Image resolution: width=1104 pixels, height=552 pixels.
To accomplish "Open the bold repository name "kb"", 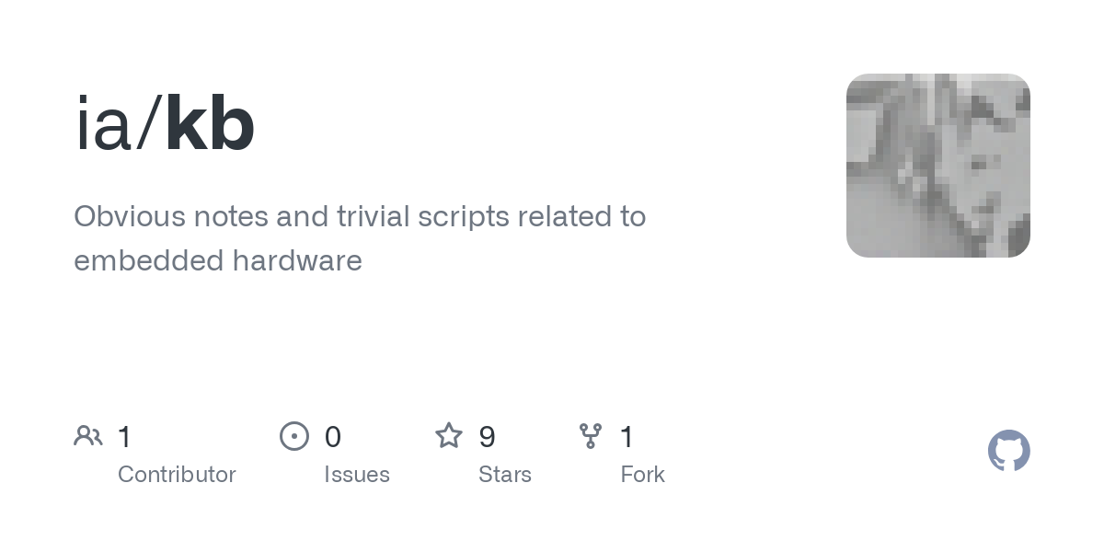I will click(210, 124).
